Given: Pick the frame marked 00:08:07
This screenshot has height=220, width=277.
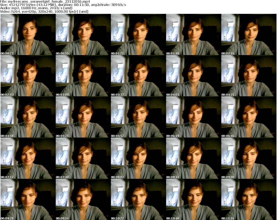Looking at the screenshot, I should tap(138, 158).
